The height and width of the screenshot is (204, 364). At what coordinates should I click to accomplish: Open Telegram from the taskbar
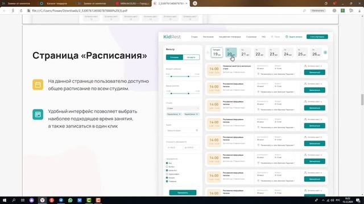coord(61,200)
